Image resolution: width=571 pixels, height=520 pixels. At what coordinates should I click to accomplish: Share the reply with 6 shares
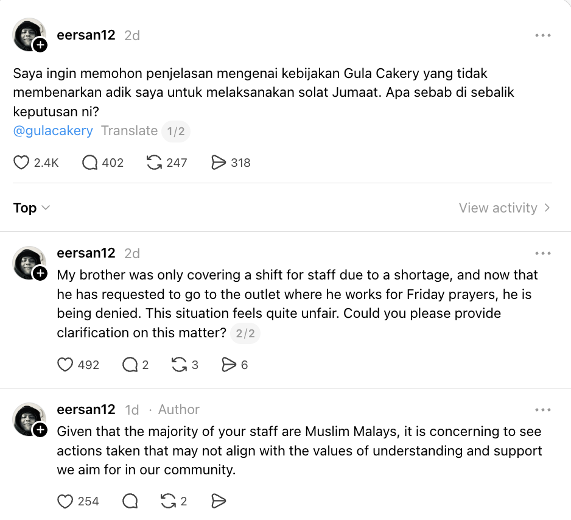tap(229, 365)
